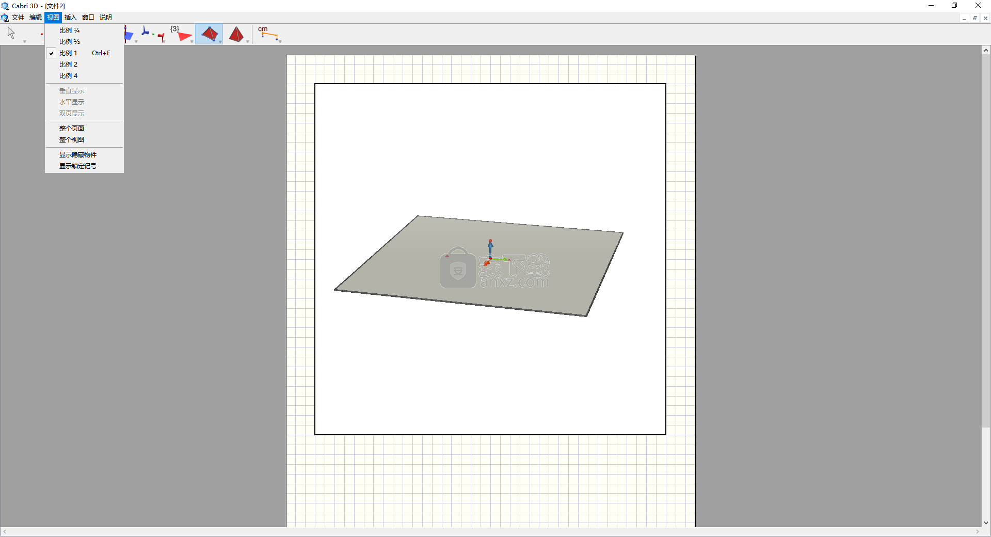Viewport: 991px width, 537px height.
Task: Select the cm distance measurement tool
Action: tap(268, 33)
